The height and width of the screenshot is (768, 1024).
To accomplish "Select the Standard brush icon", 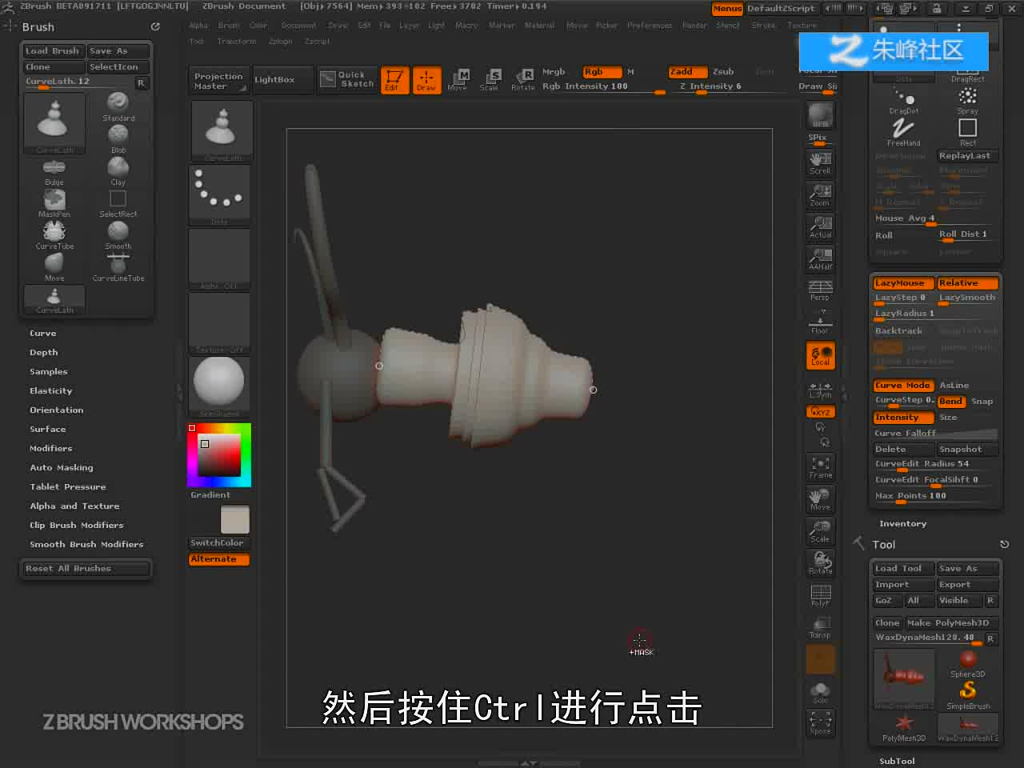I will tap(118, 106).
